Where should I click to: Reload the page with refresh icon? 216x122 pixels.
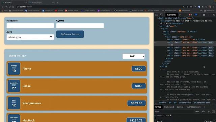click(x=10, y=7)
